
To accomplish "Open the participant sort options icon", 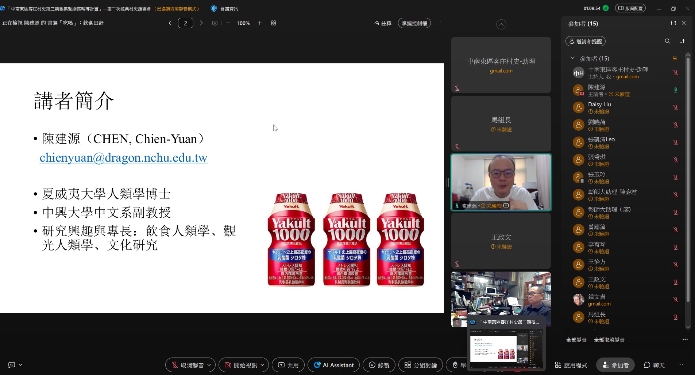I will pos(682,41).
